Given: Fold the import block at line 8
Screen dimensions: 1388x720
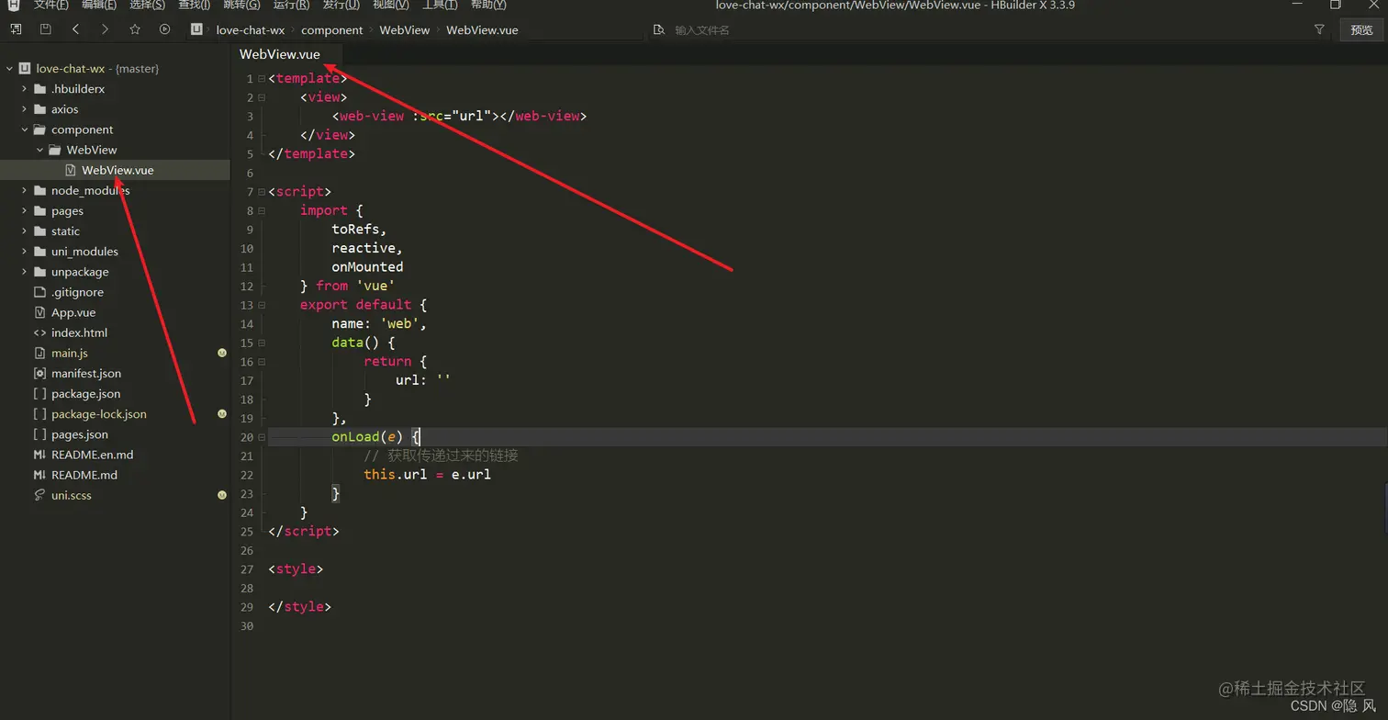Looking at the screenshot, I should click(x=262, y=210).
